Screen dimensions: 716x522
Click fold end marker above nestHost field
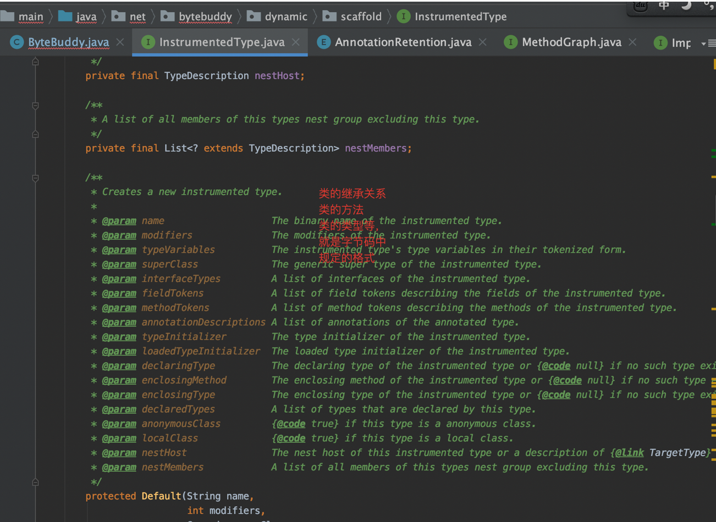click(x=35, y=62)
